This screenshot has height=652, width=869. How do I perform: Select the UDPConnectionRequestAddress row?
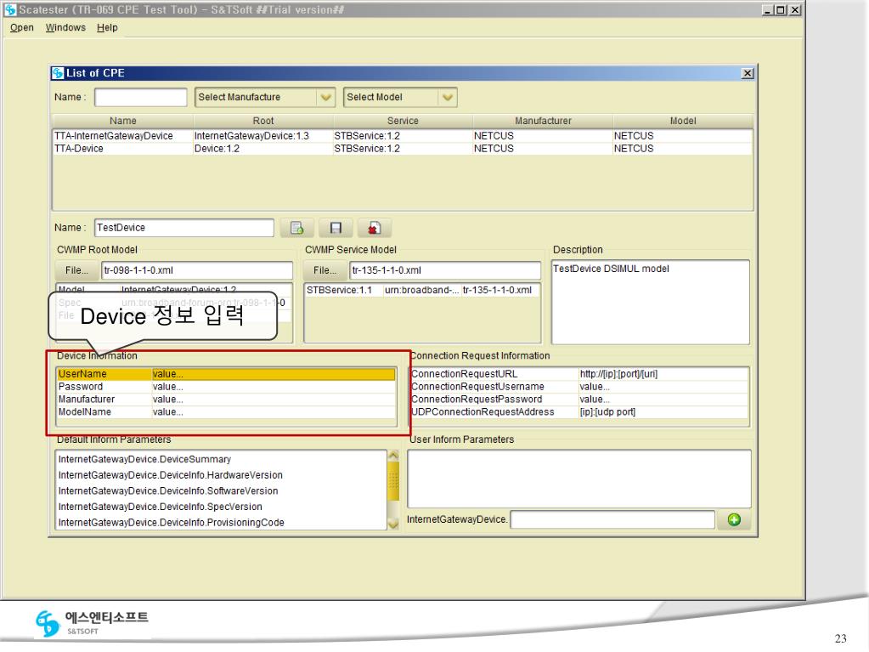(x=579, y=412)
